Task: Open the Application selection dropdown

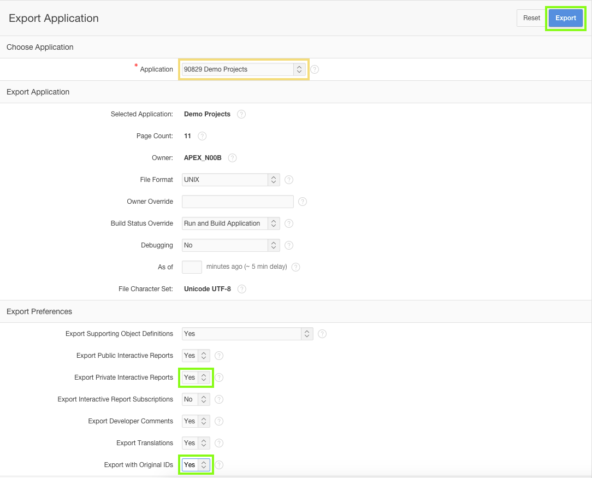Action: pyautogui.click(x=298, y=69)
